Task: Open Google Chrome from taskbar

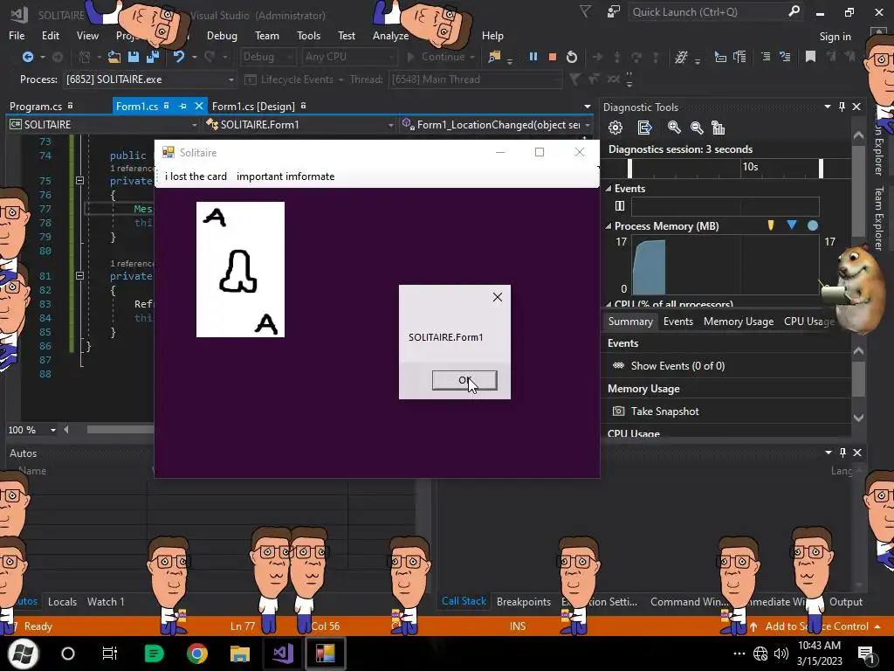Action: 197,654
